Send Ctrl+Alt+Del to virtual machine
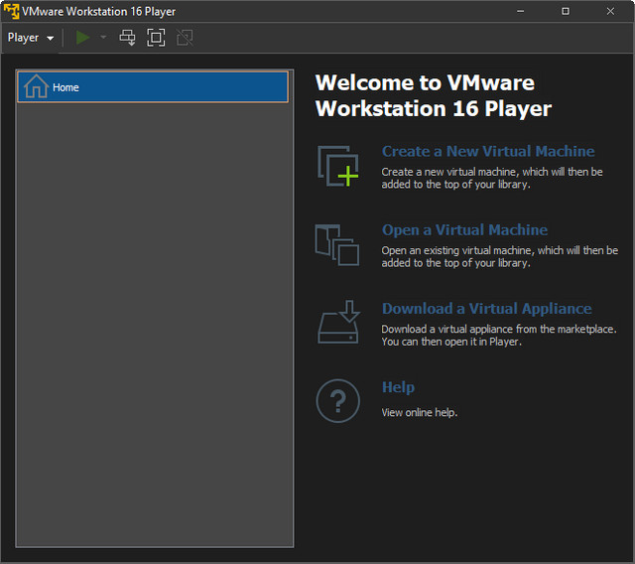The image size is (635, 564). (127, 38)
